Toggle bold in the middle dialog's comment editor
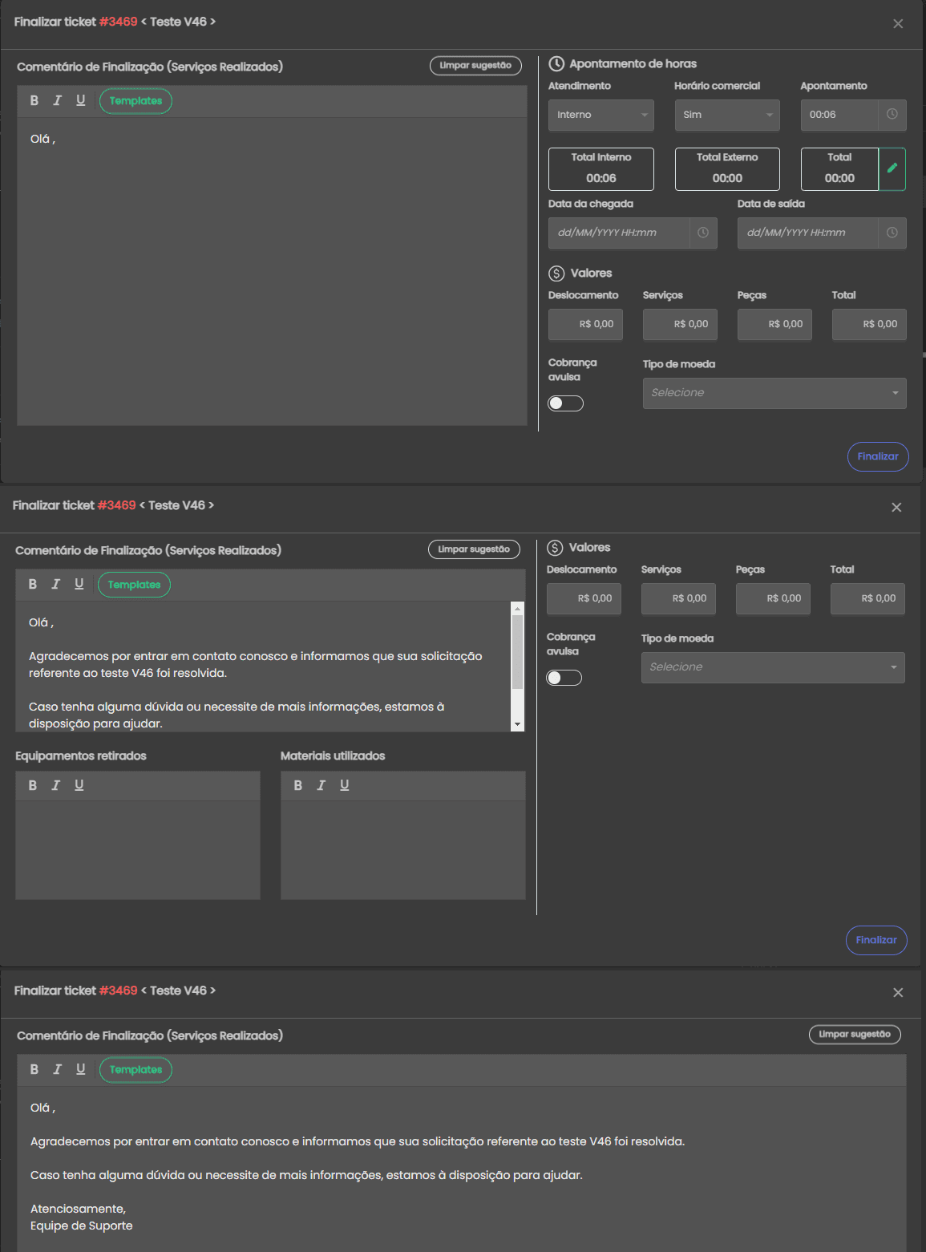The height and width of the screenshot is (1252, 926). click(32, 584)
